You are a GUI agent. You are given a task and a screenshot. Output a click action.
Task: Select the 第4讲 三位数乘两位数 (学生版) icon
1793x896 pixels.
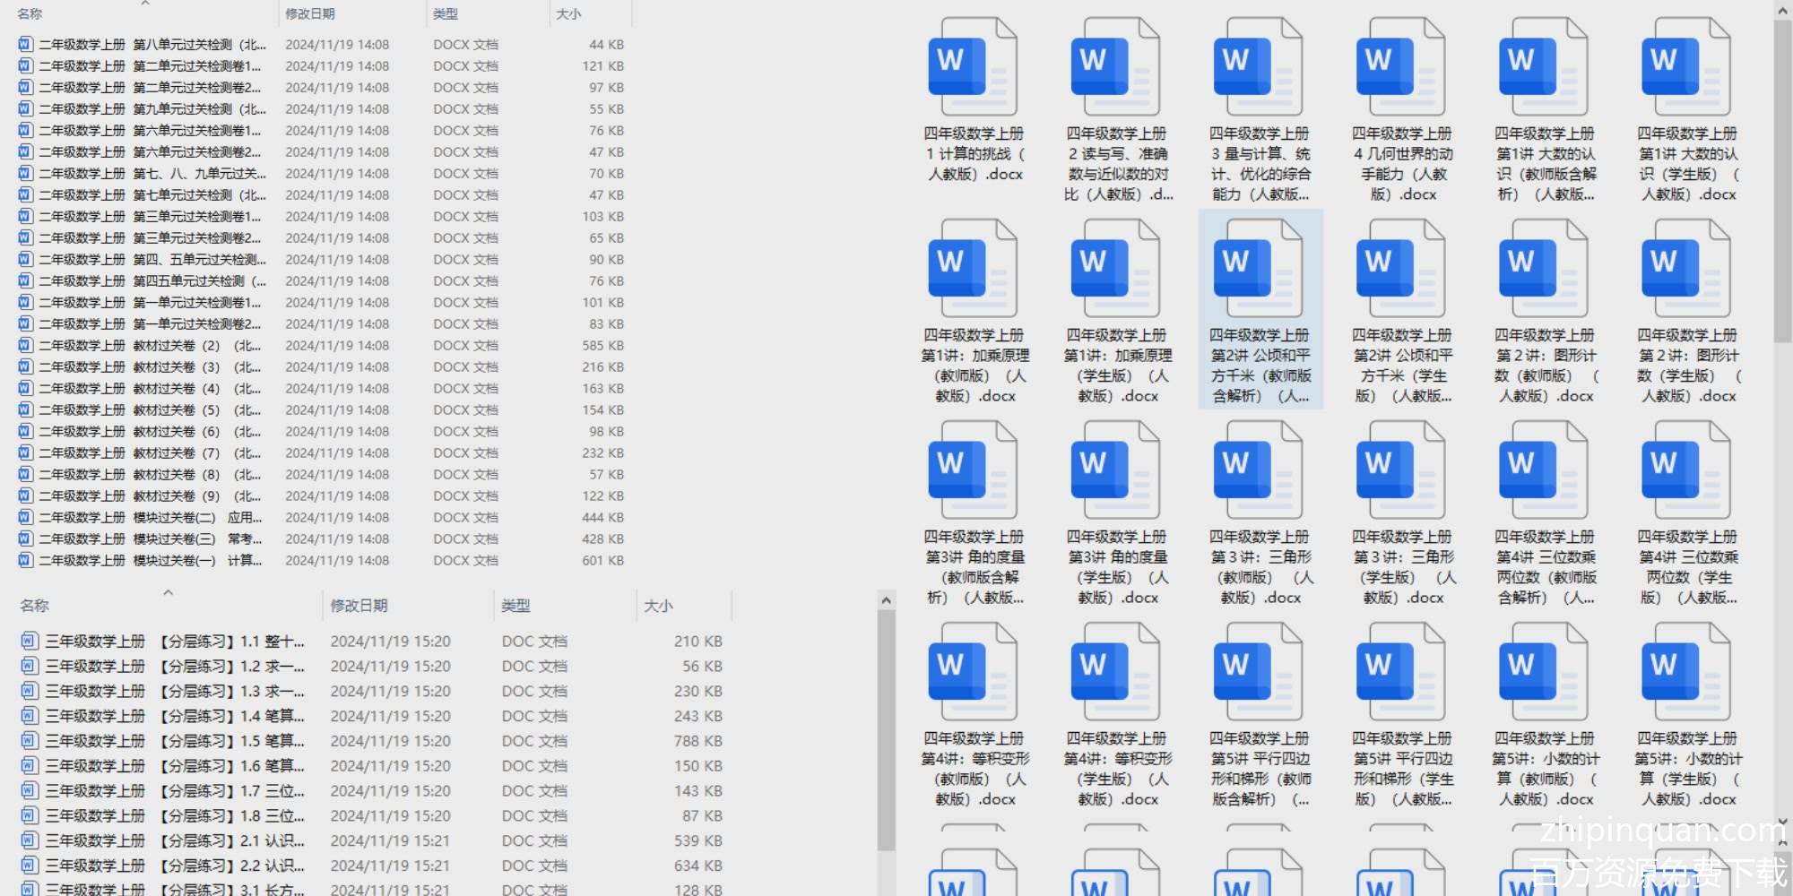coord(1685,472)
